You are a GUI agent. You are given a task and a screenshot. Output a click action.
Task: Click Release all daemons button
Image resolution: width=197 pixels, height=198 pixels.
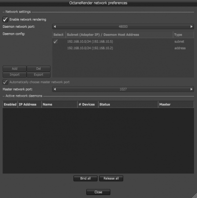click(111, 178)
